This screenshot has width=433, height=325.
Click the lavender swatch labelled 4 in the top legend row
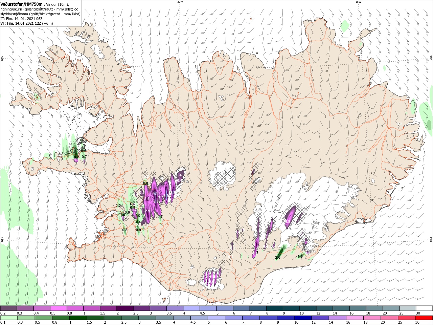tap(191, 308)
